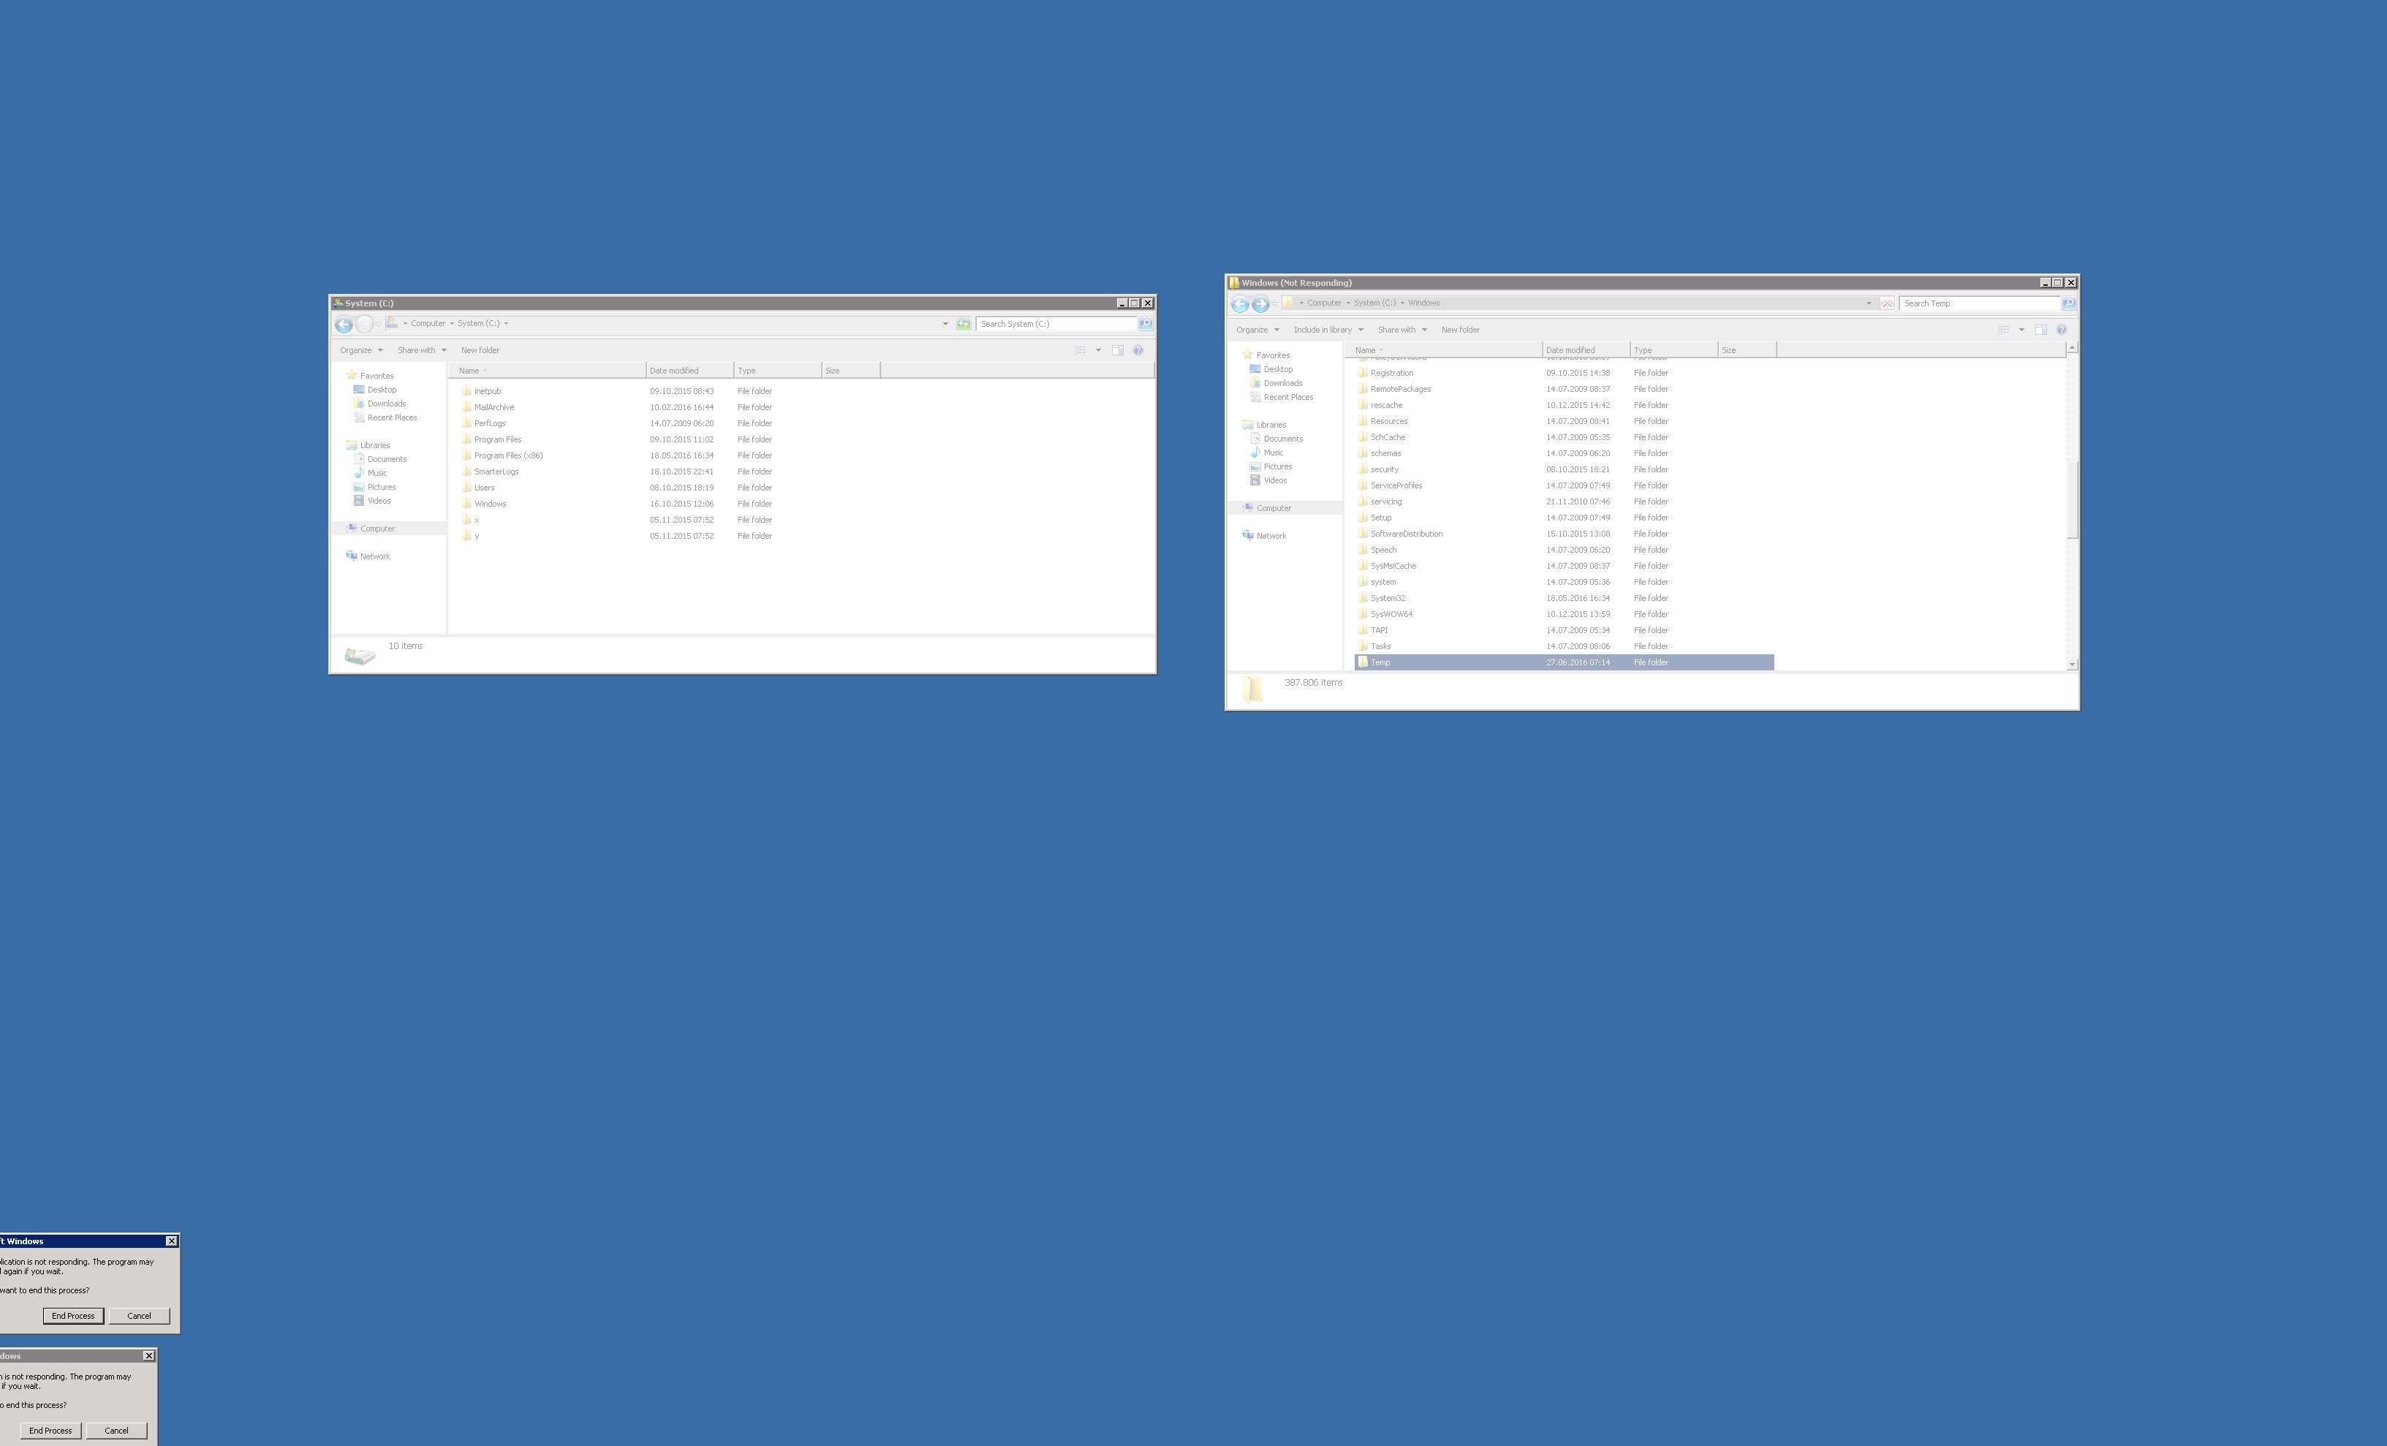Open Videos in the Windows window navigation pane
2387x1446 pixels.
(1275, 480)
